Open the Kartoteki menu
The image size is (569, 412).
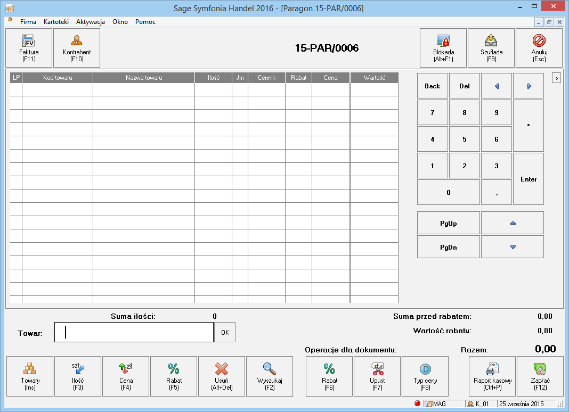click(56, 22)
